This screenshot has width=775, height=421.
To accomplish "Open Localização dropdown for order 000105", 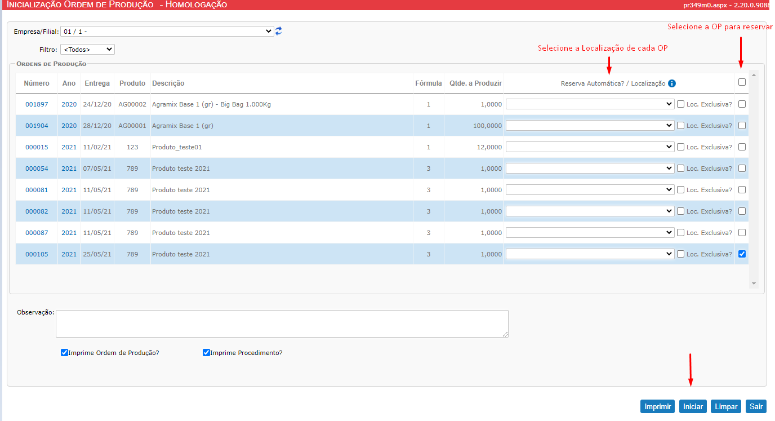I will pos(590,254).
